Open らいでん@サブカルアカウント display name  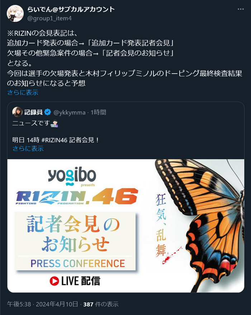click(71, 9)
